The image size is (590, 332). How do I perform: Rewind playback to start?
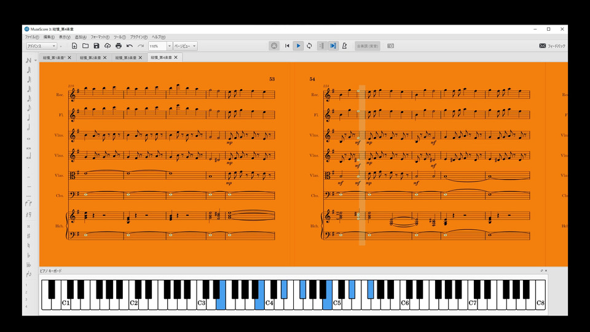287,46
